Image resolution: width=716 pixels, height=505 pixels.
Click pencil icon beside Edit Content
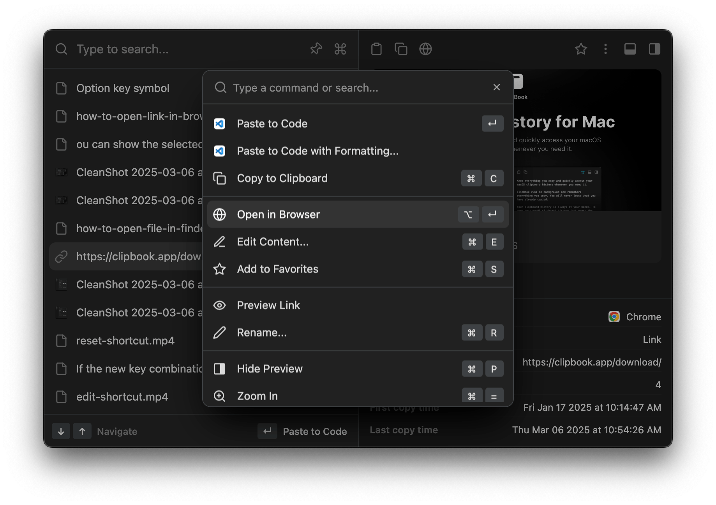tap(220, 242)
